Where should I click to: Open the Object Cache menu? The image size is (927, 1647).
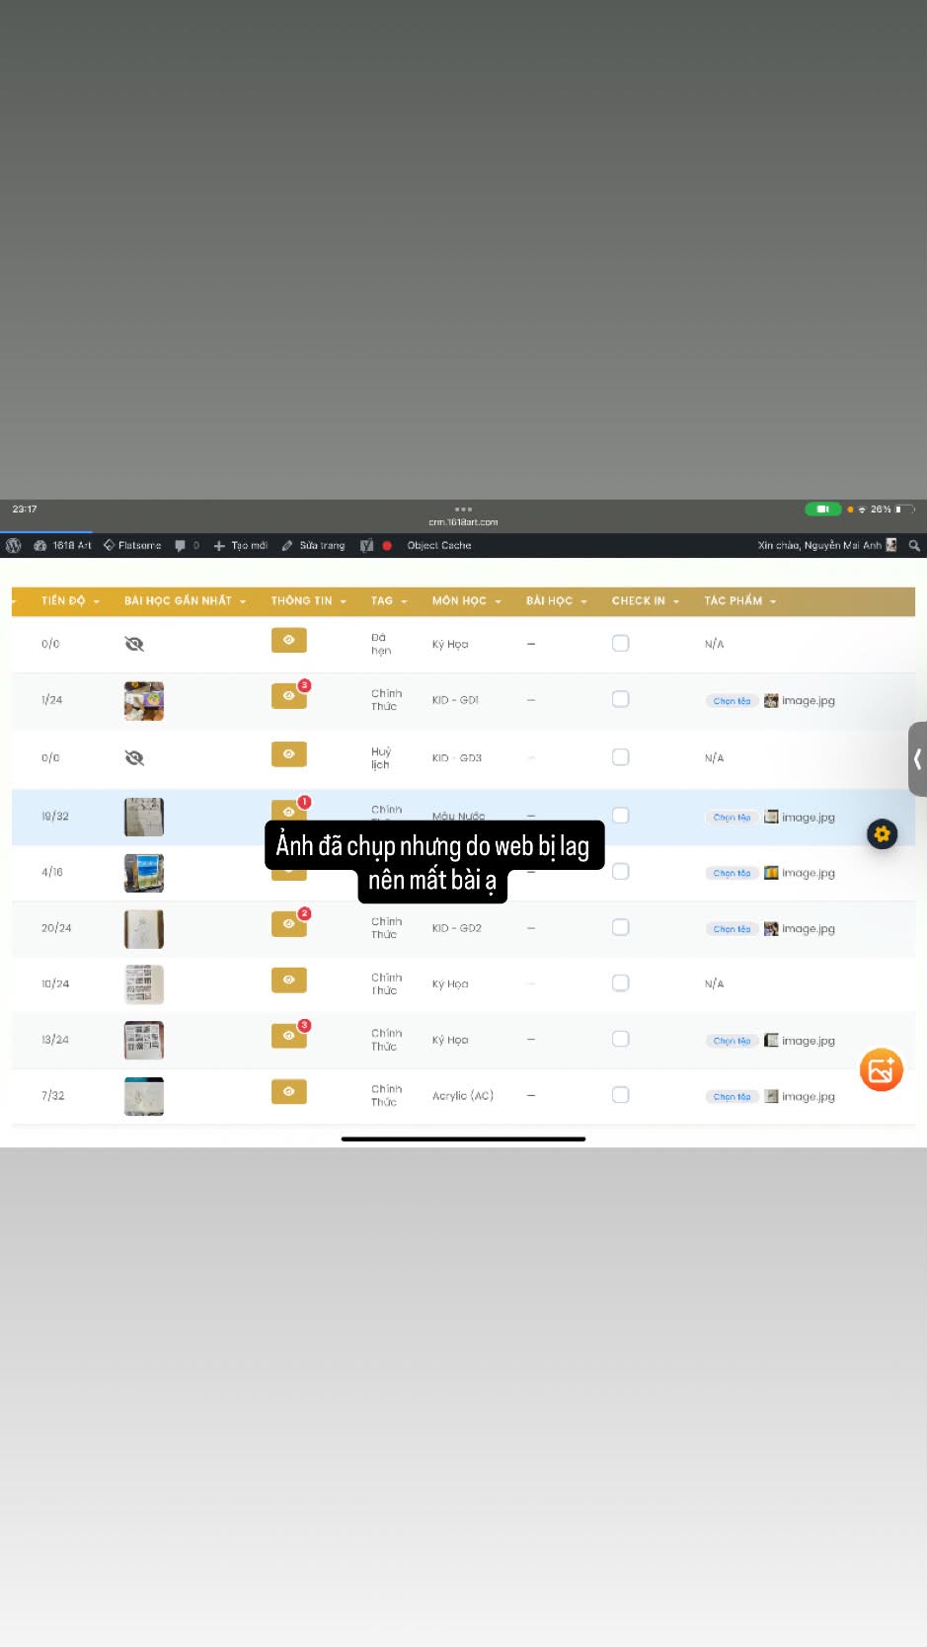439,545
